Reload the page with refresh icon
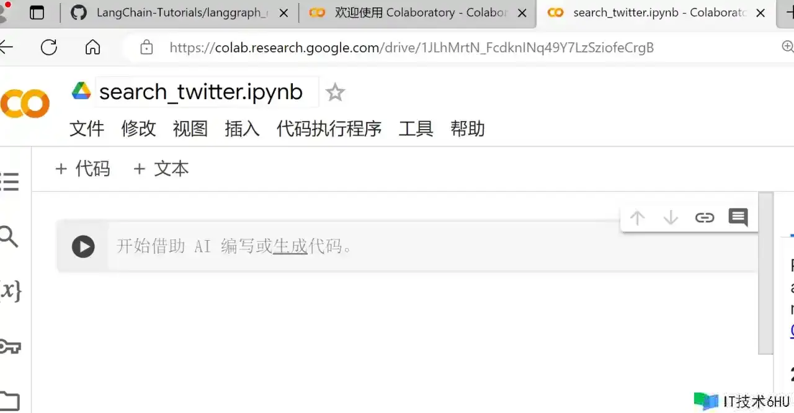This screenshot has height=413, width=794. [49, 47]
